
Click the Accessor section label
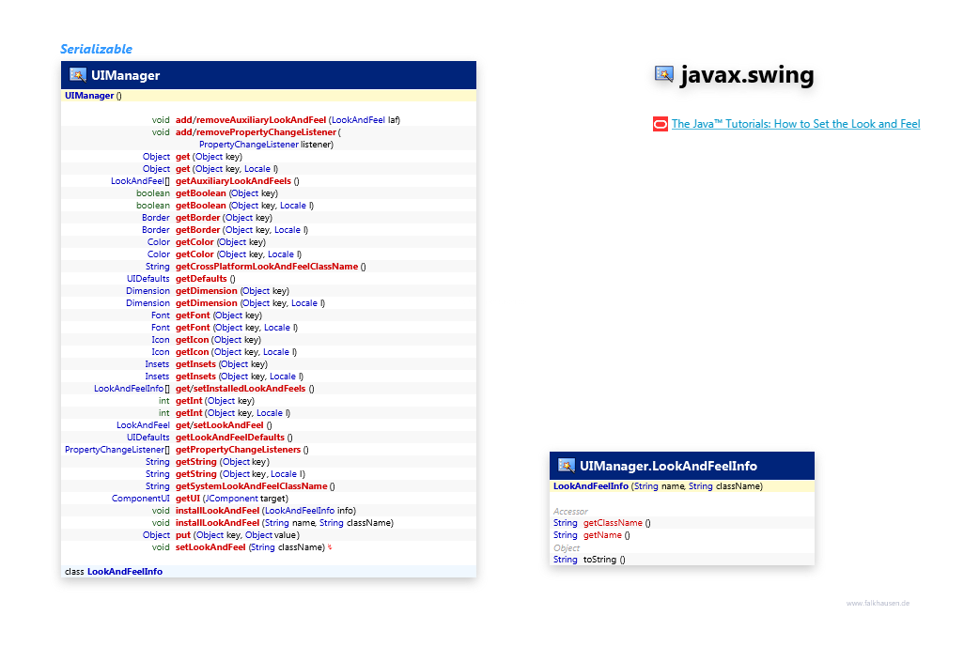point(570,512)
